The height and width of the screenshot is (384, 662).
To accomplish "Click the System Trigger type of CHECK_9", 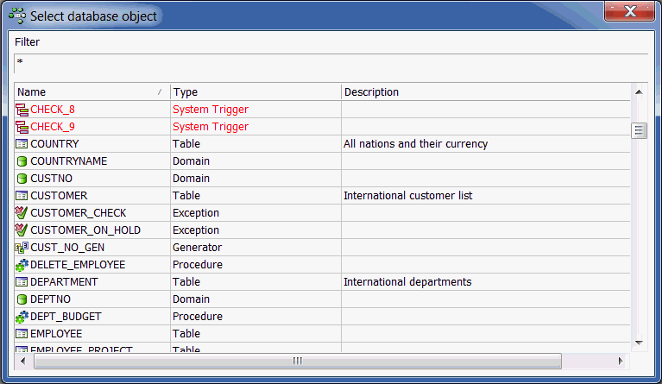I will (x=211, y=127).
